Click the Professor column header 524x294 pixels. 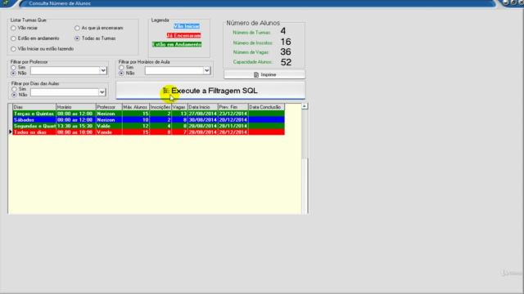pyautogui.click(x=109, y=107)
